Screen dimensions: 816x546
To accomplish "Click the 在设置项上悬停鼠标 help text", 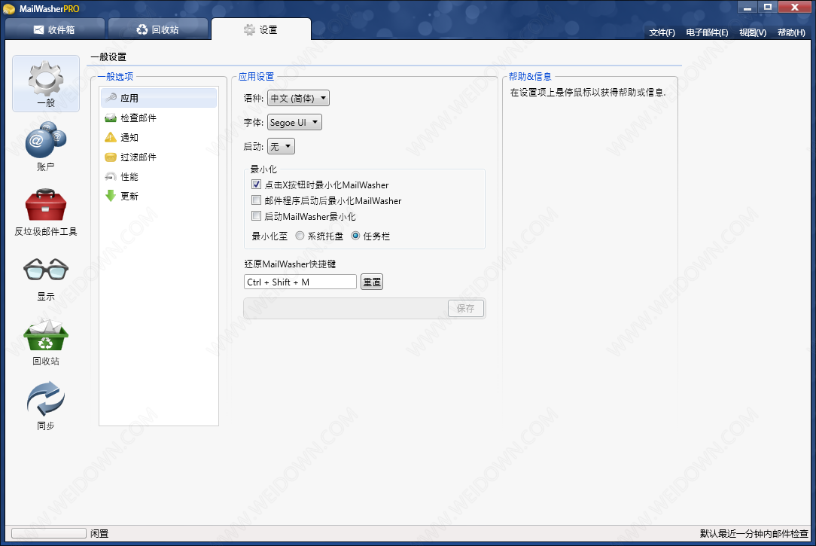I will point(588,93).
